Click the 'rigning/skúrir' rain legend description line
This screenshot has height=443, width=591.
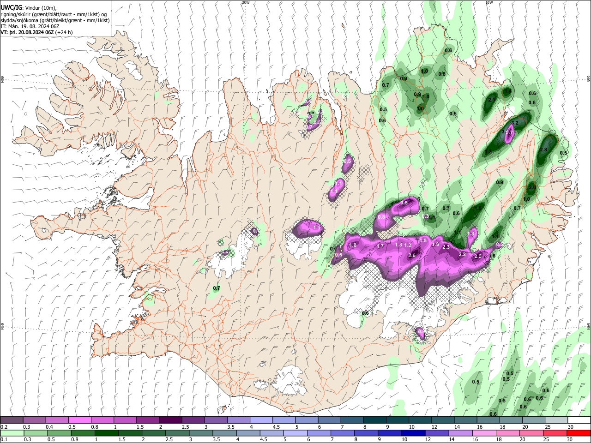[x=54, y=14]
